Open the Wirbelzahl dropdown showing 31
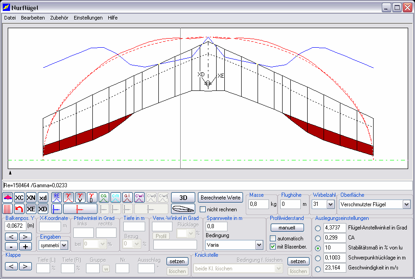Viewport: 415px width, 279px height. 330,204
